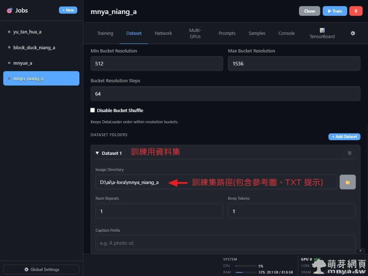
Task: Click the scroll-down arrow at bottom right
Action: point(360,251)
